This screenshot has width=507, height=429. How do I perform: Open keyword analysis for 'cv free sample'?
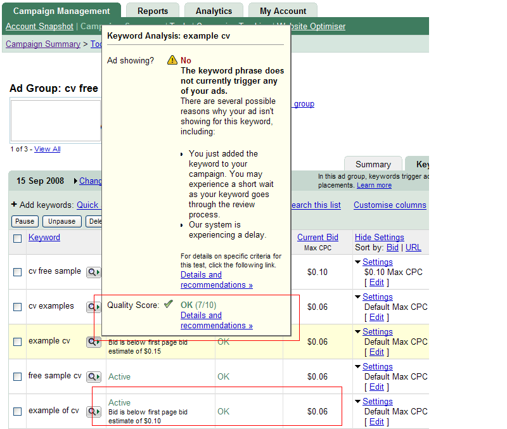click(x=93, y=272)
